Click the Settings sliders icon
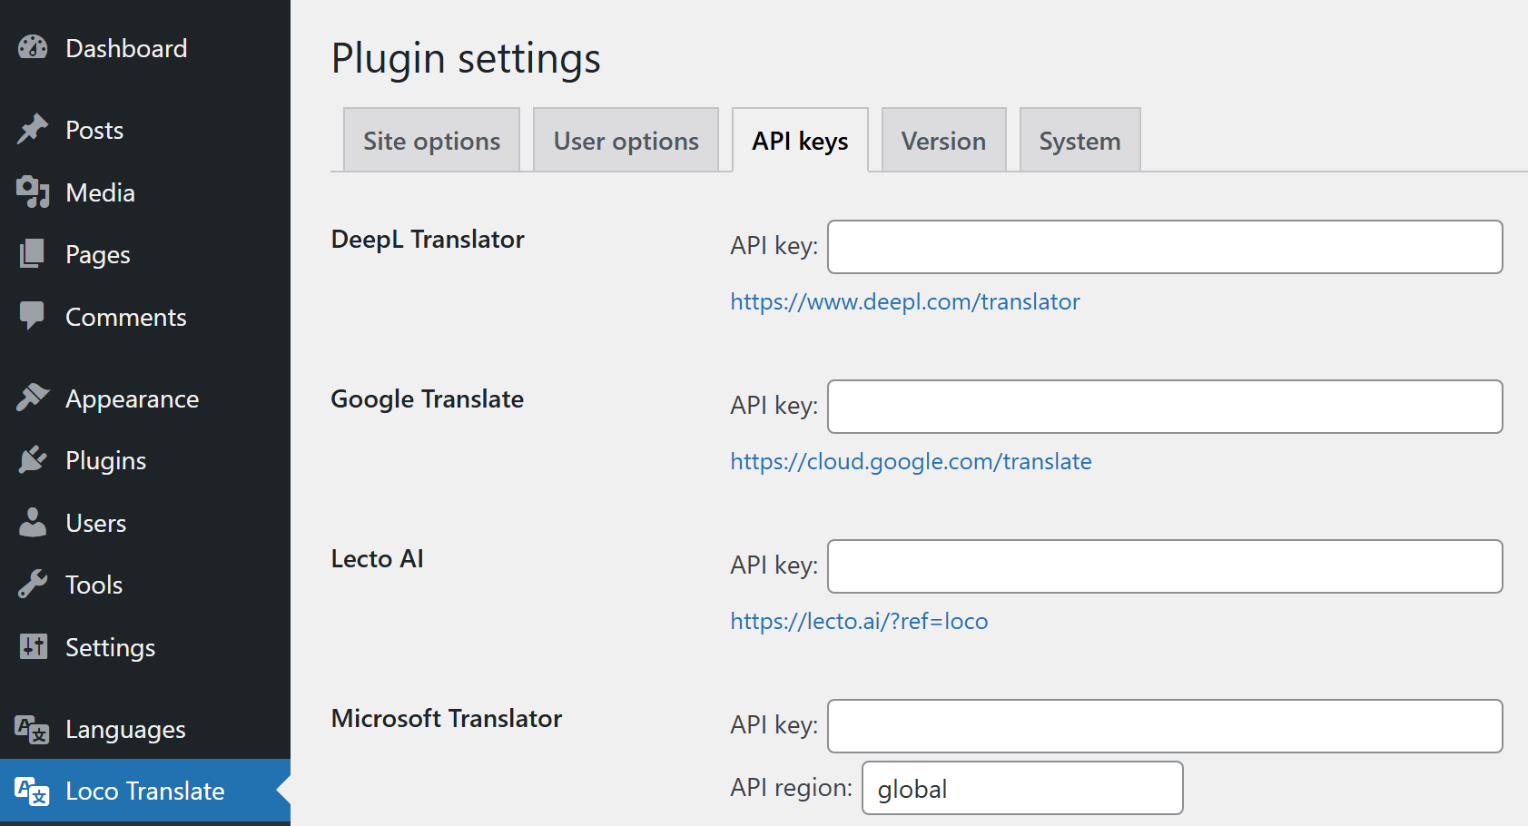The height and width of the screenshot is (826, 1528). (x=33, y=646)
